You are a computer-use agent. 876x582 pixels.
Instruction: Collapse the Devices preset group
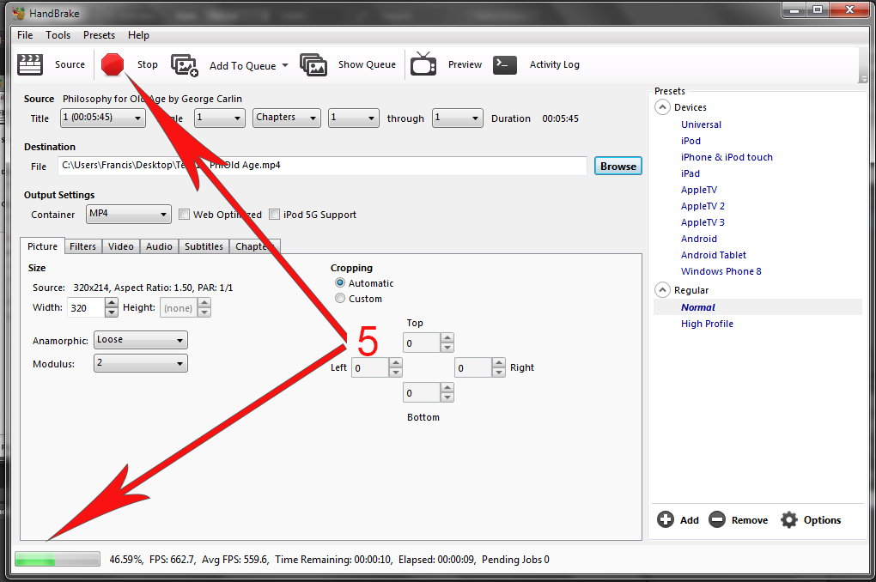661,106
